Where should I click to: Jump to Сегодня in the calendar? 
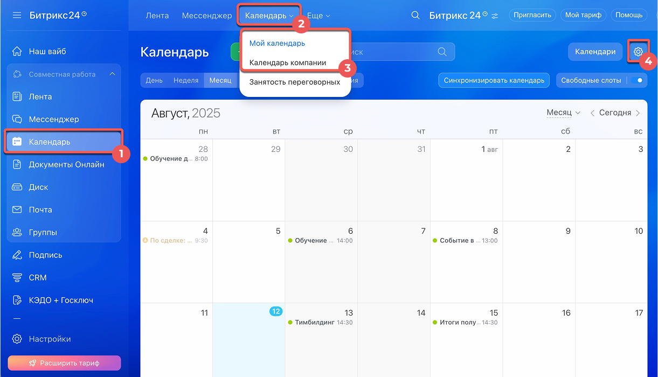click(615, 113)
